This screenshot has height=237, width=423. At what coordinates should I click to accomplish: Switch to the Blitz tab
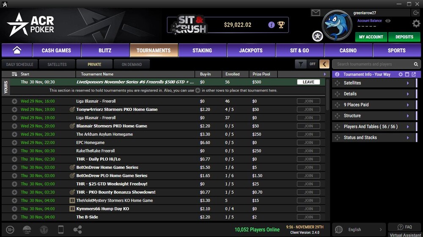point(105,50)
